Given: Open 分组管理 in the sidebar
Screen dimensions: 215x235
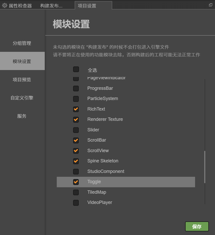Looking at the screenshot, I should point(22,43).
